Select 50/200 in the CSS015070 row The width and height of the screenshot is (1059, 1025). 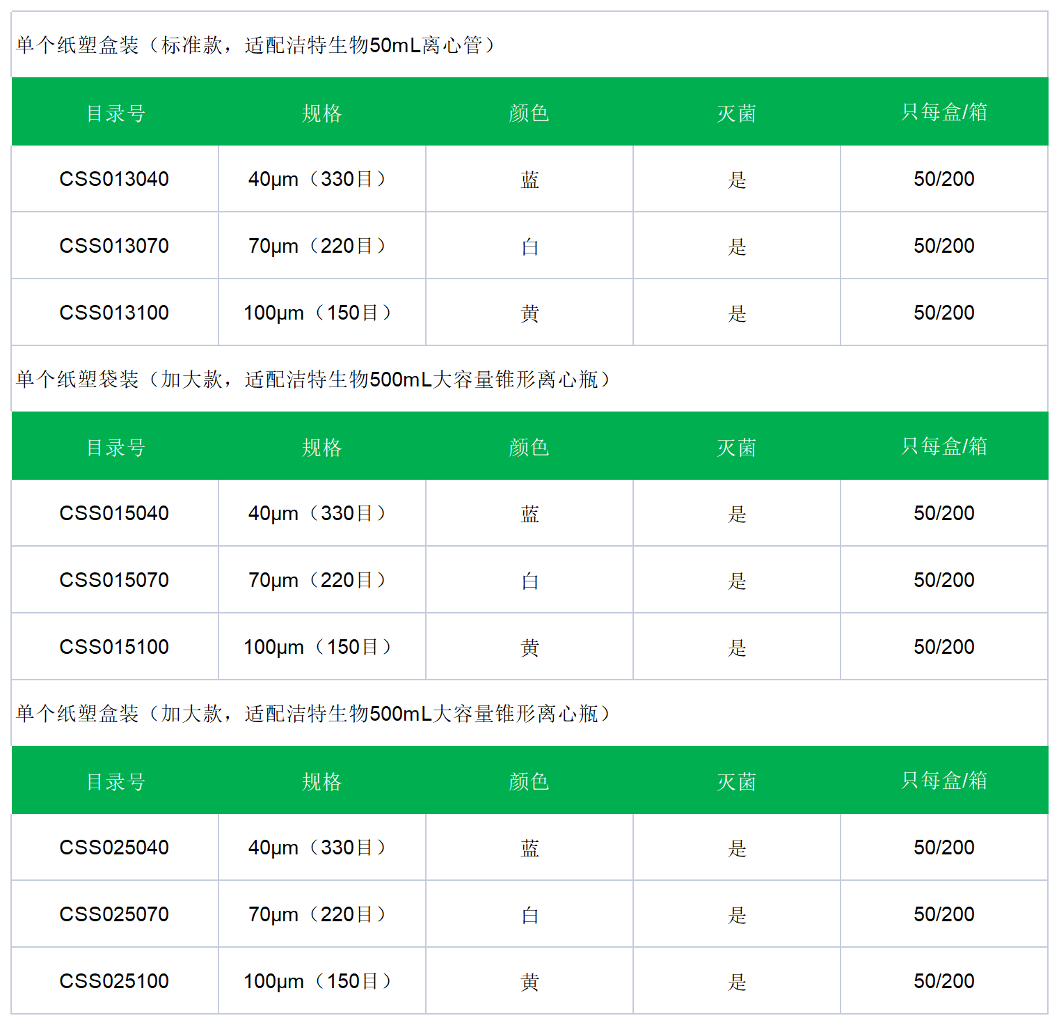[944, 580]
